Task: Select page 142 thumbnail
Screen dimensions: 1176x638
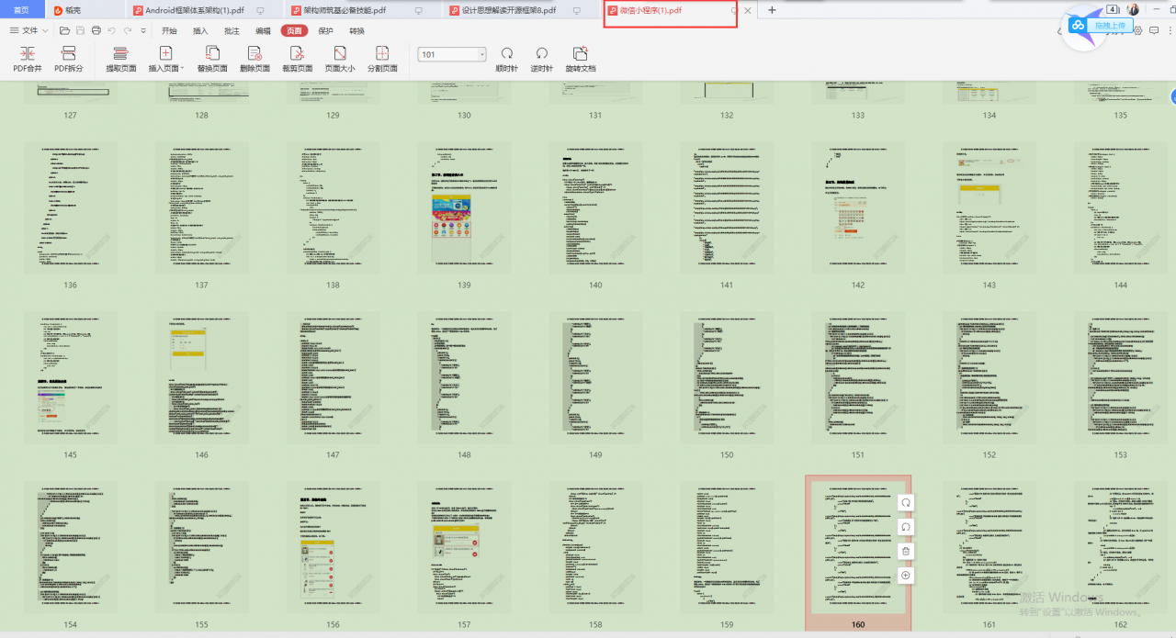Action: [858, 207]
